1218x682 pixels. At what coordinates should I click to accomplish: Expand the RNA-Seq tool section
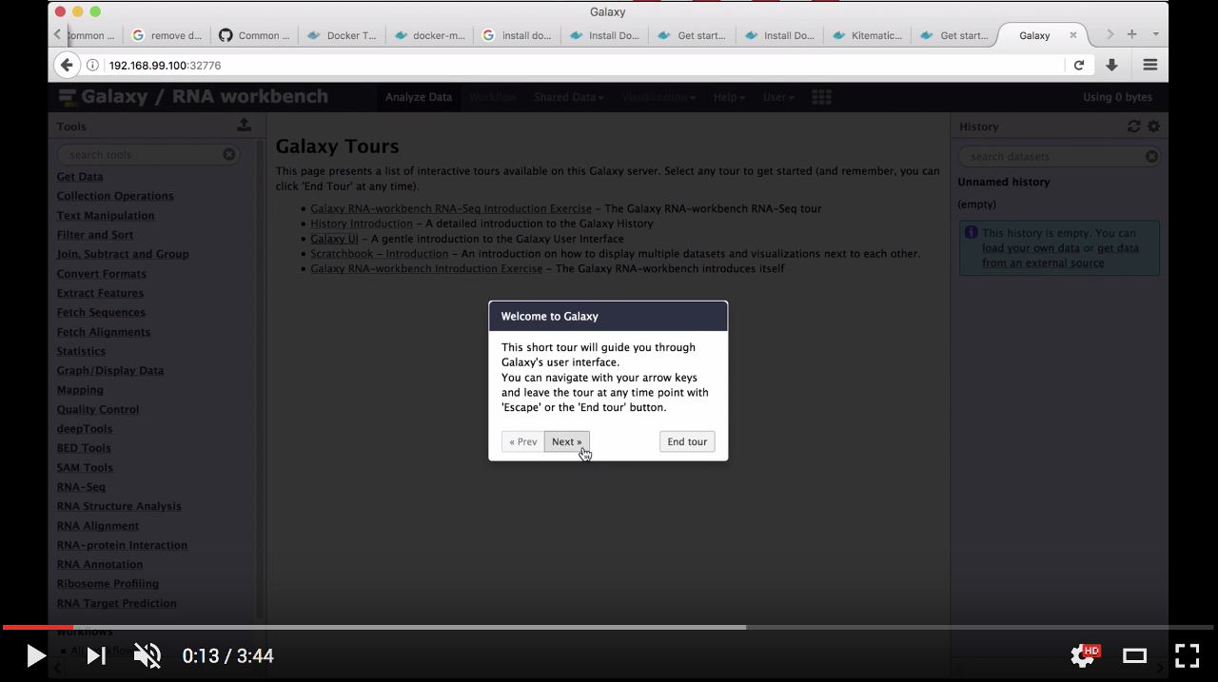coord(81,487)
